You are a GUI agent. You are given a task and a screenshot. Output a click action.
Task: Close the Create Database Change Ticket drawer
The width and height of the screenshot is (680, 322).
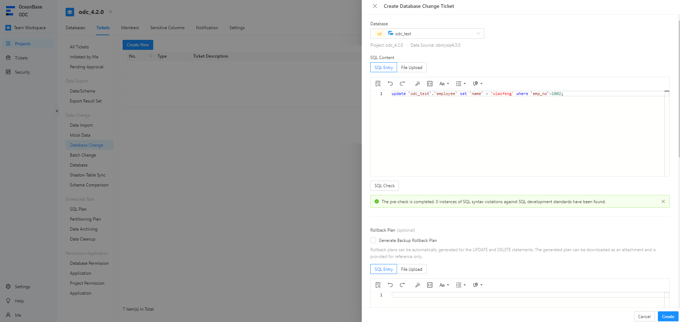375,6
